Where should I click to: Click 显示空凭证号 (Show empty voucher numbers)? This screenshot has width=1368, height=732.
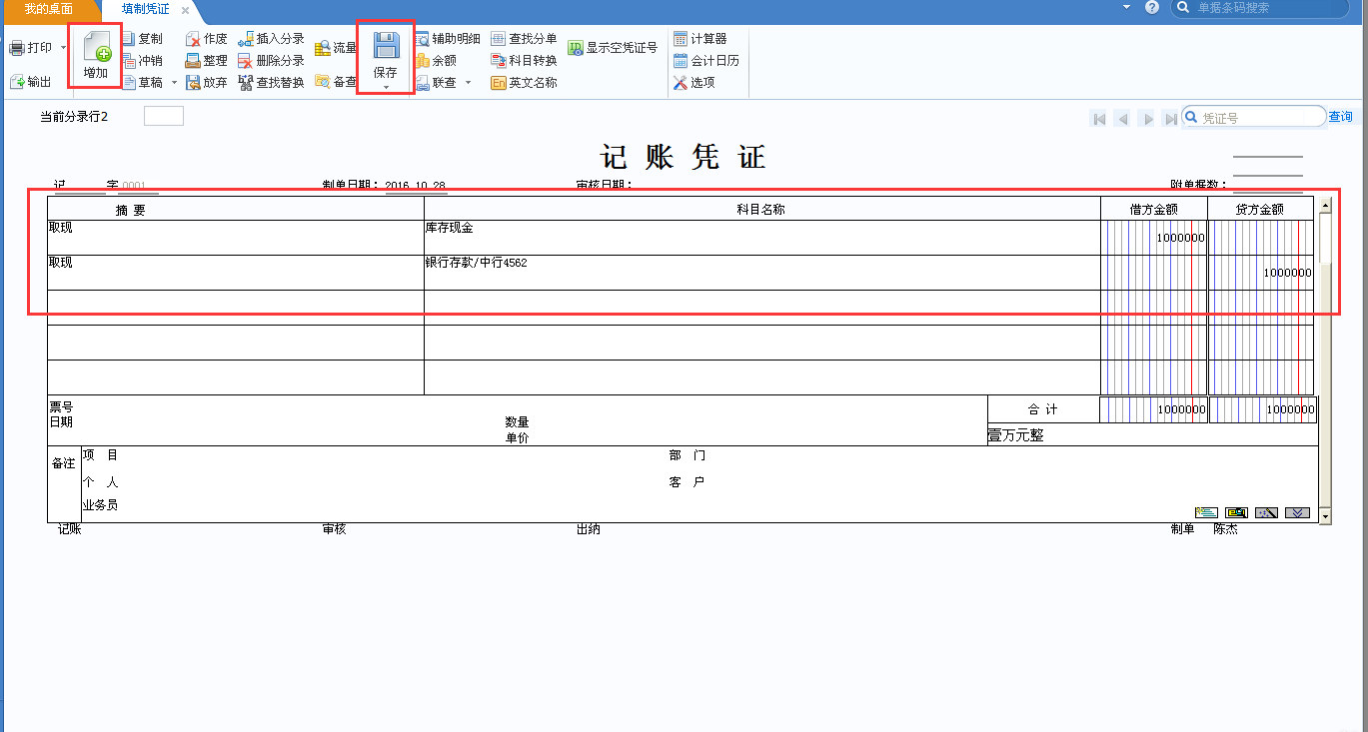[613, 47]
